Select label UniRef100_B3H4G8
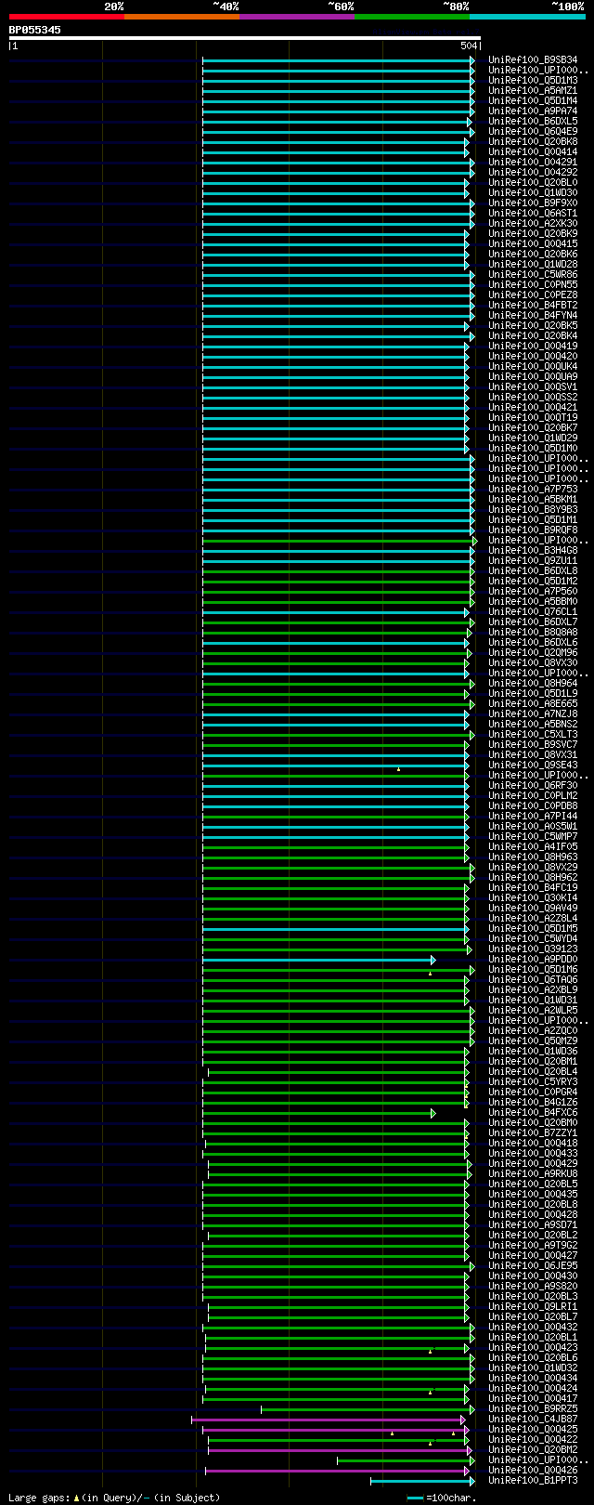 click(x=533, y=551)
